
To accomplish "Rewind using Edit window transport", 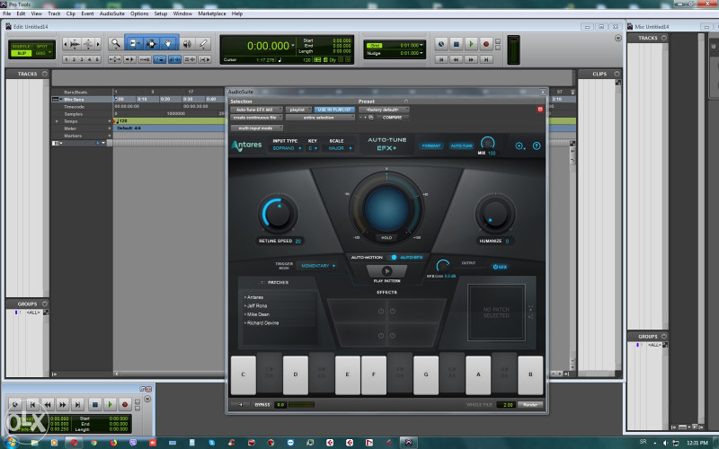I will pyautogui.click(x=456, y=59).
